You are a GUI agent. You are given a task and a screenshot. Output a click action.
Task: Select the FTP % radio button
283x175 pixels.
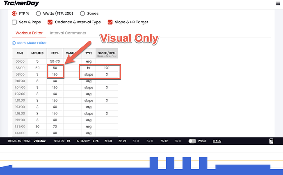click(x=14, y=13)
